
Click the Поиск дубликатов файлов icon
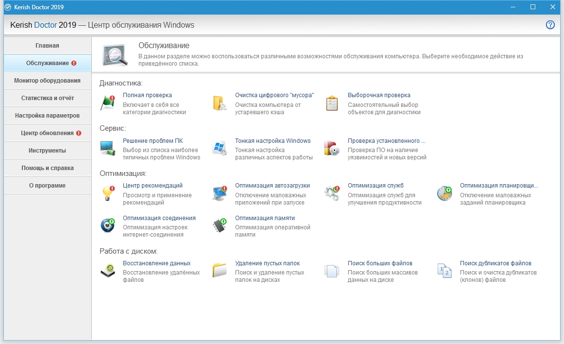tap(444, 271)
